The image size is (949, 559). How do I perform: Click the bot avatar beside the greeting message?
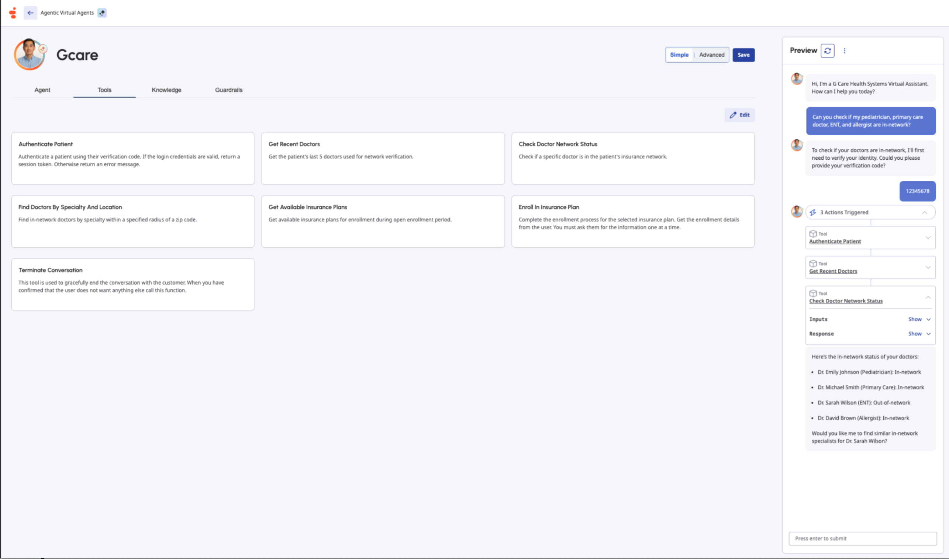pyautogui.click(x=796, y=79)
